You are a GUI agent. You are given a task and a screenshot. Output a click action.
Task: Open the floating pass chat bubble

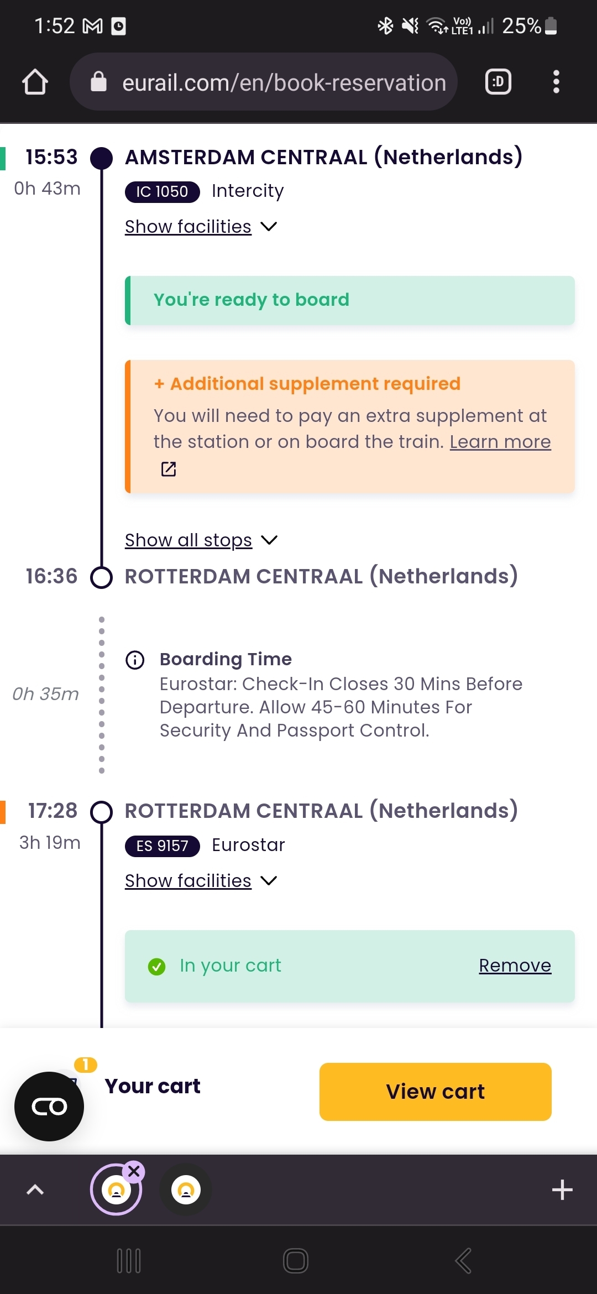tap(49, 1107)
